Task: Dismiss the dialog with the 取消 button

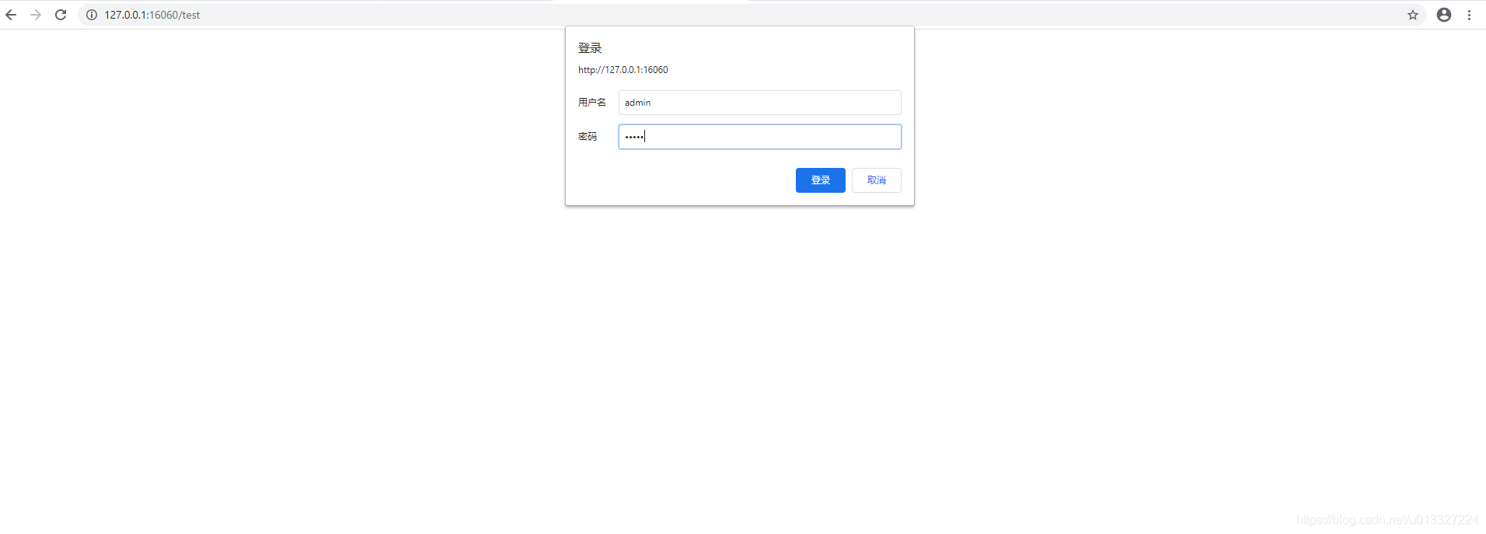Action: 877,180
